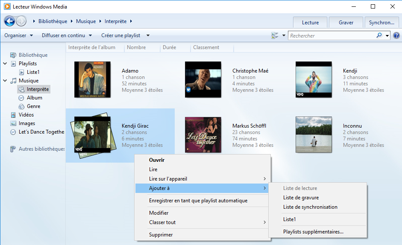402x245 pixels.
Task: Click the Playlists folder icon
Action: (13, 64)
